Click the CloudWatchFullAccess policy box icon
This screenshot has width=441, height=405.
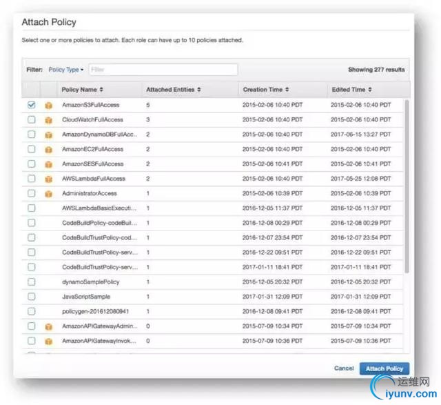click(x=48, y=120)
